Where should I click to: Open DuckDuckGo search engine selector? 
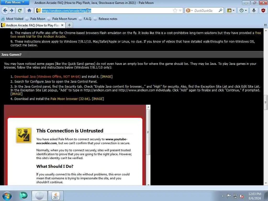point(189,10)
